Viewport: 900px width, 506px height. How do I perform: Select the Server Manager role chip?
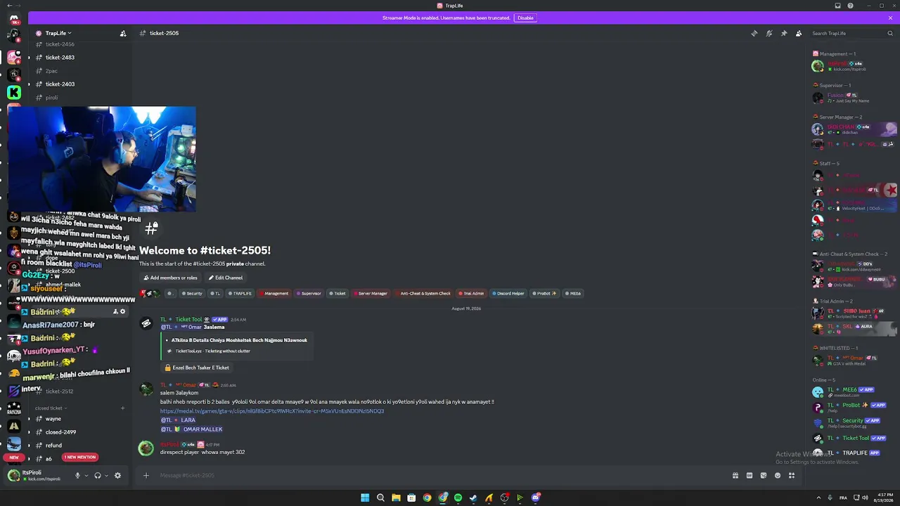pos(371,294)
